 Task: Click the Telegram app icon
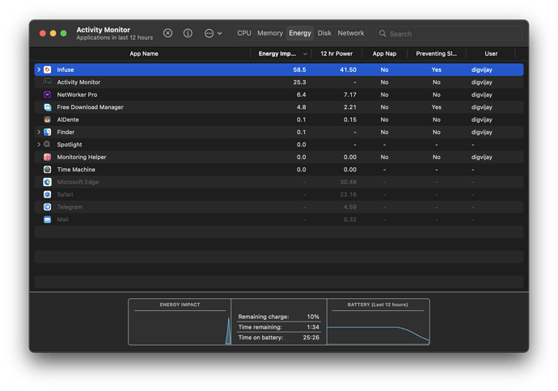click(x=48, y=207)
